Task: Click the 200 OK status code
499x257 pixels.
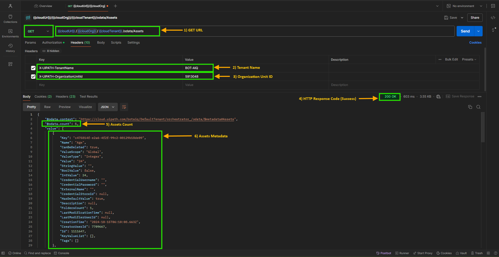Action: point(390,97)
